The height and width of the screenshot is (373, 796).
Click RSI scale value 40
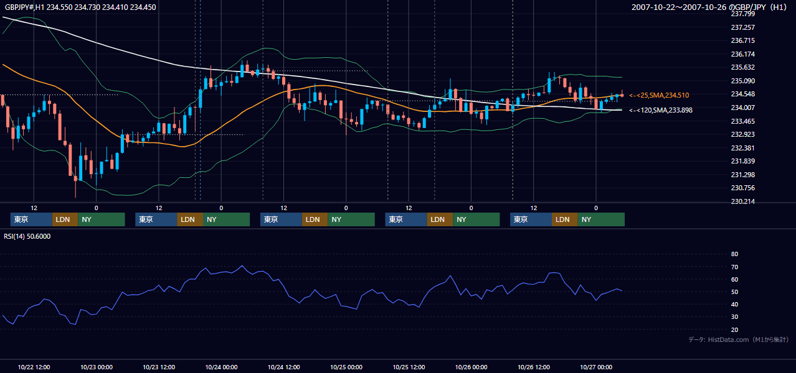pos(734,304)
